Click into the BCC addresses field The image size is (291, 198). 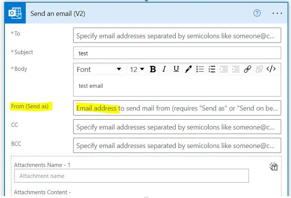[177, 145]
